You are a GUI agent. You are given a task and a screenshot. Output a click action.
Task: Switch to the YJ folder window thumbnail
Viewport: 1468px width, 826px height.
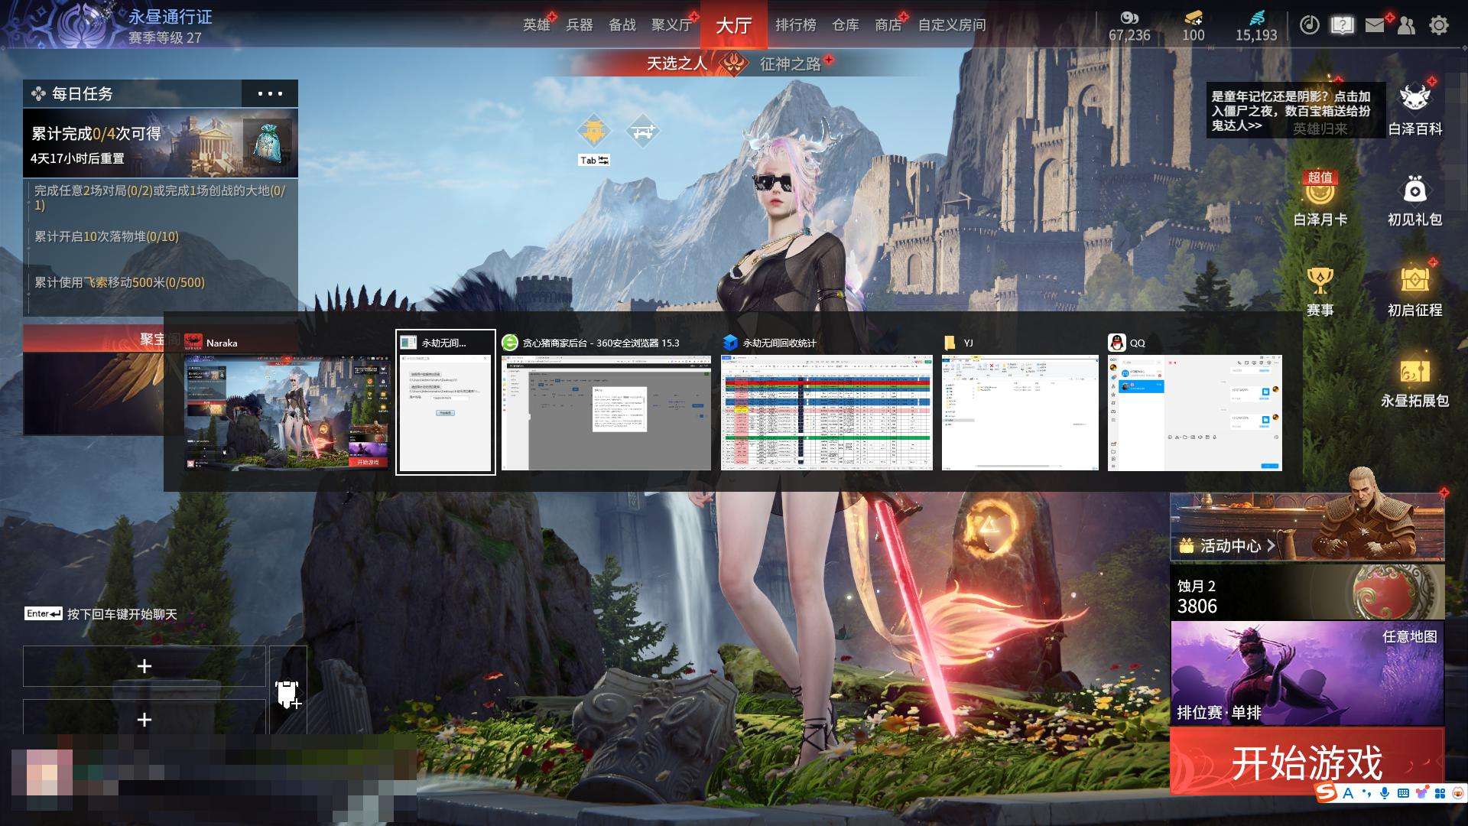click(1020, 413)
